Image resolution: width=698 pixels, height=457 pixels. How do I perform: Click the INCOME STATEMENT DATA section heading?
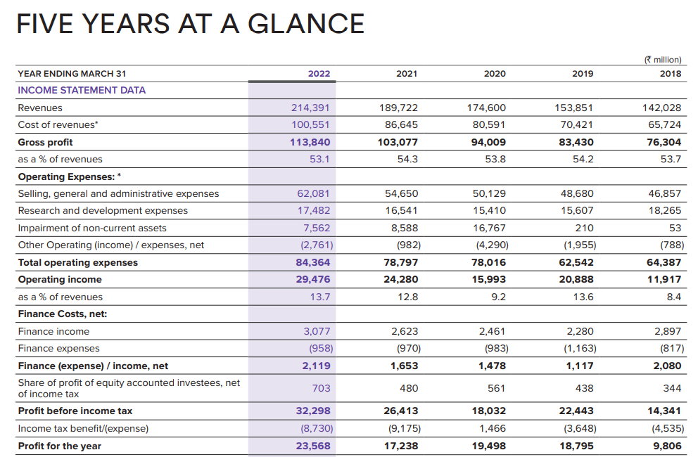click(x=82, y=90)
